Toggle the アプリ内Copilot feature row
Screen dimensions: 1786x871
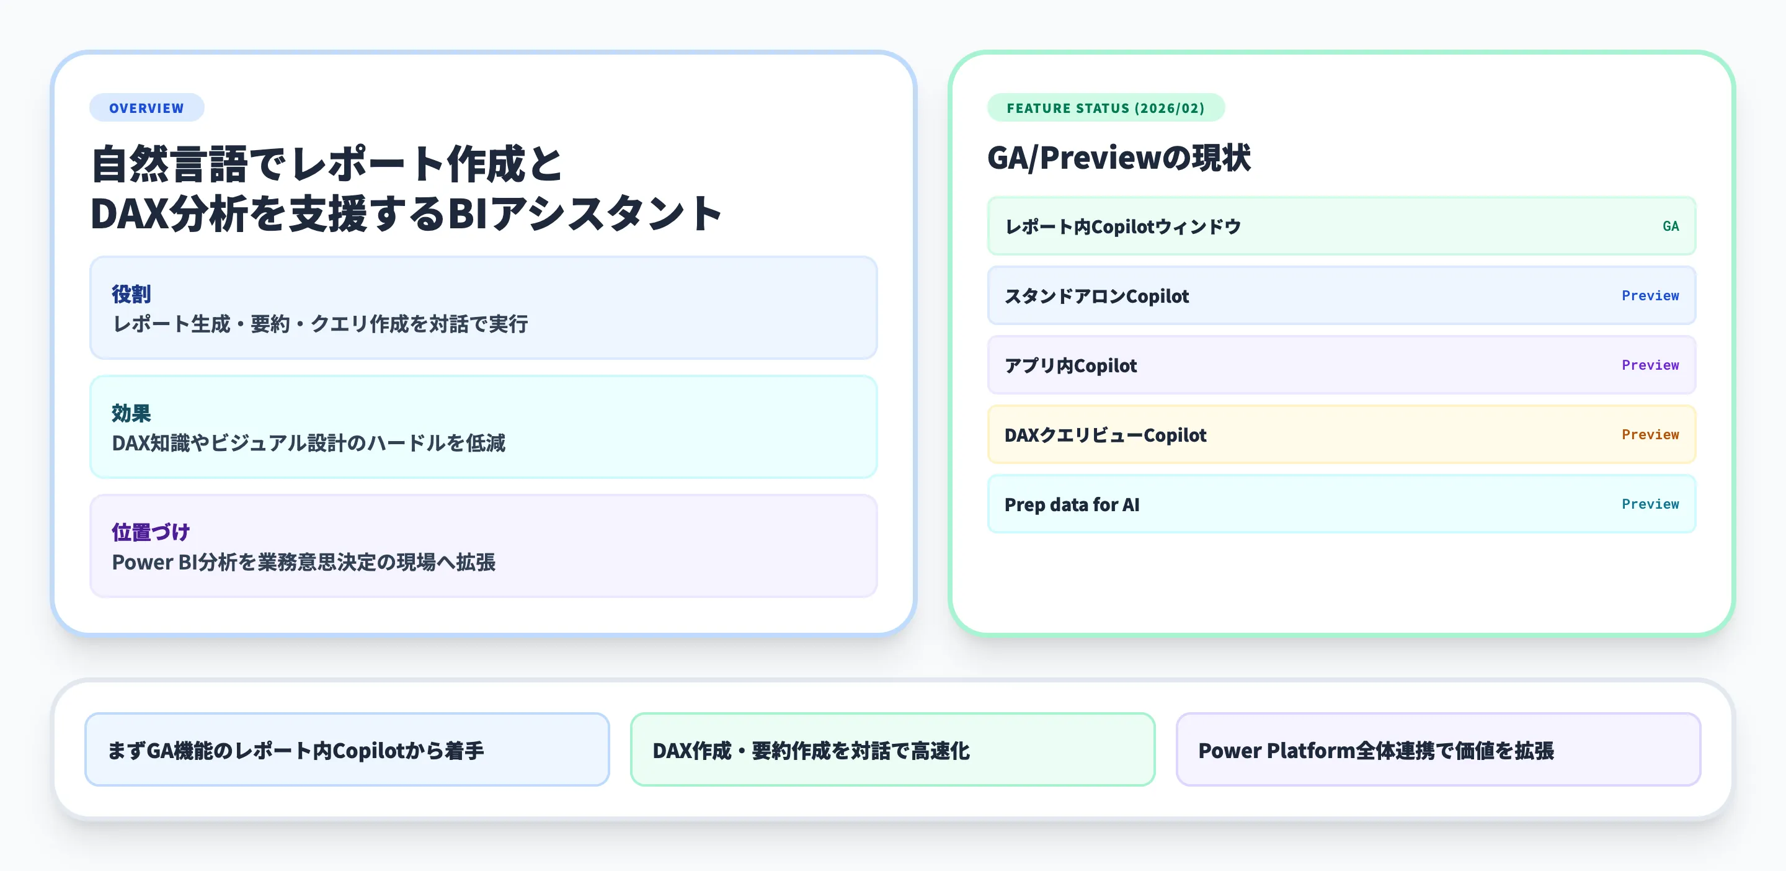1341,365
